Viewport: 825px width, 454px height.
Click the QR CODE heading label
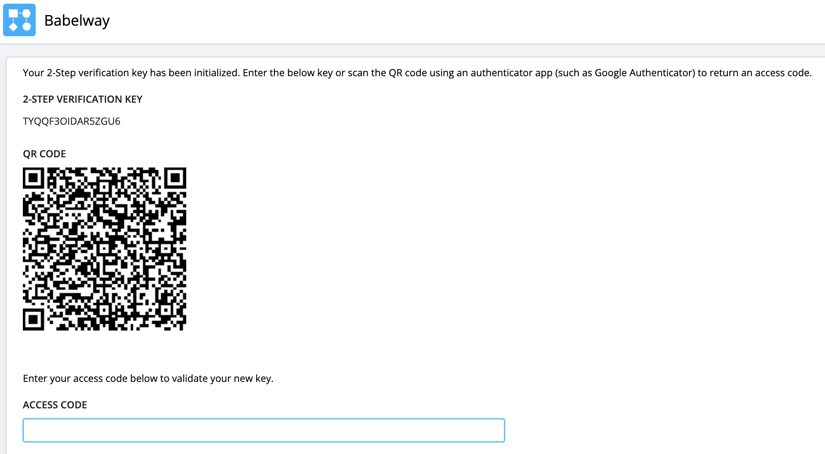point(44,154)
